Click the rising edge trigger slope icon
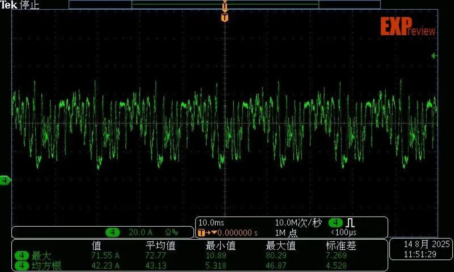454x272 pixels. pyautogui.click(x=350, y=223)
